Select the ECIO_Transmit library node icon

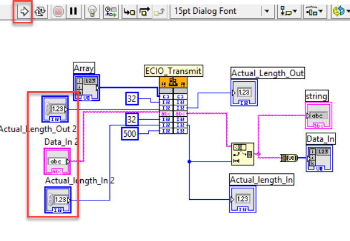coord(173,82)
